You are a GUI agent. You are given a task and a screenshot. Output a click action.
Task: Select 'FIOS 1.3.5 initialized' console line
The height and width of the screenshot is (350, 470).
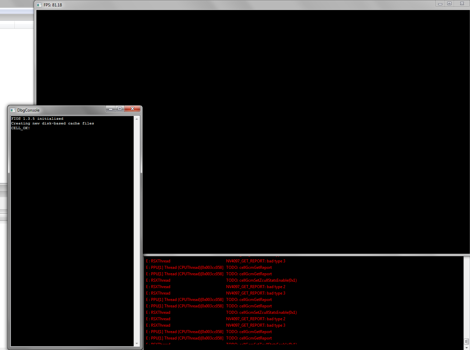tap(37, 119)
